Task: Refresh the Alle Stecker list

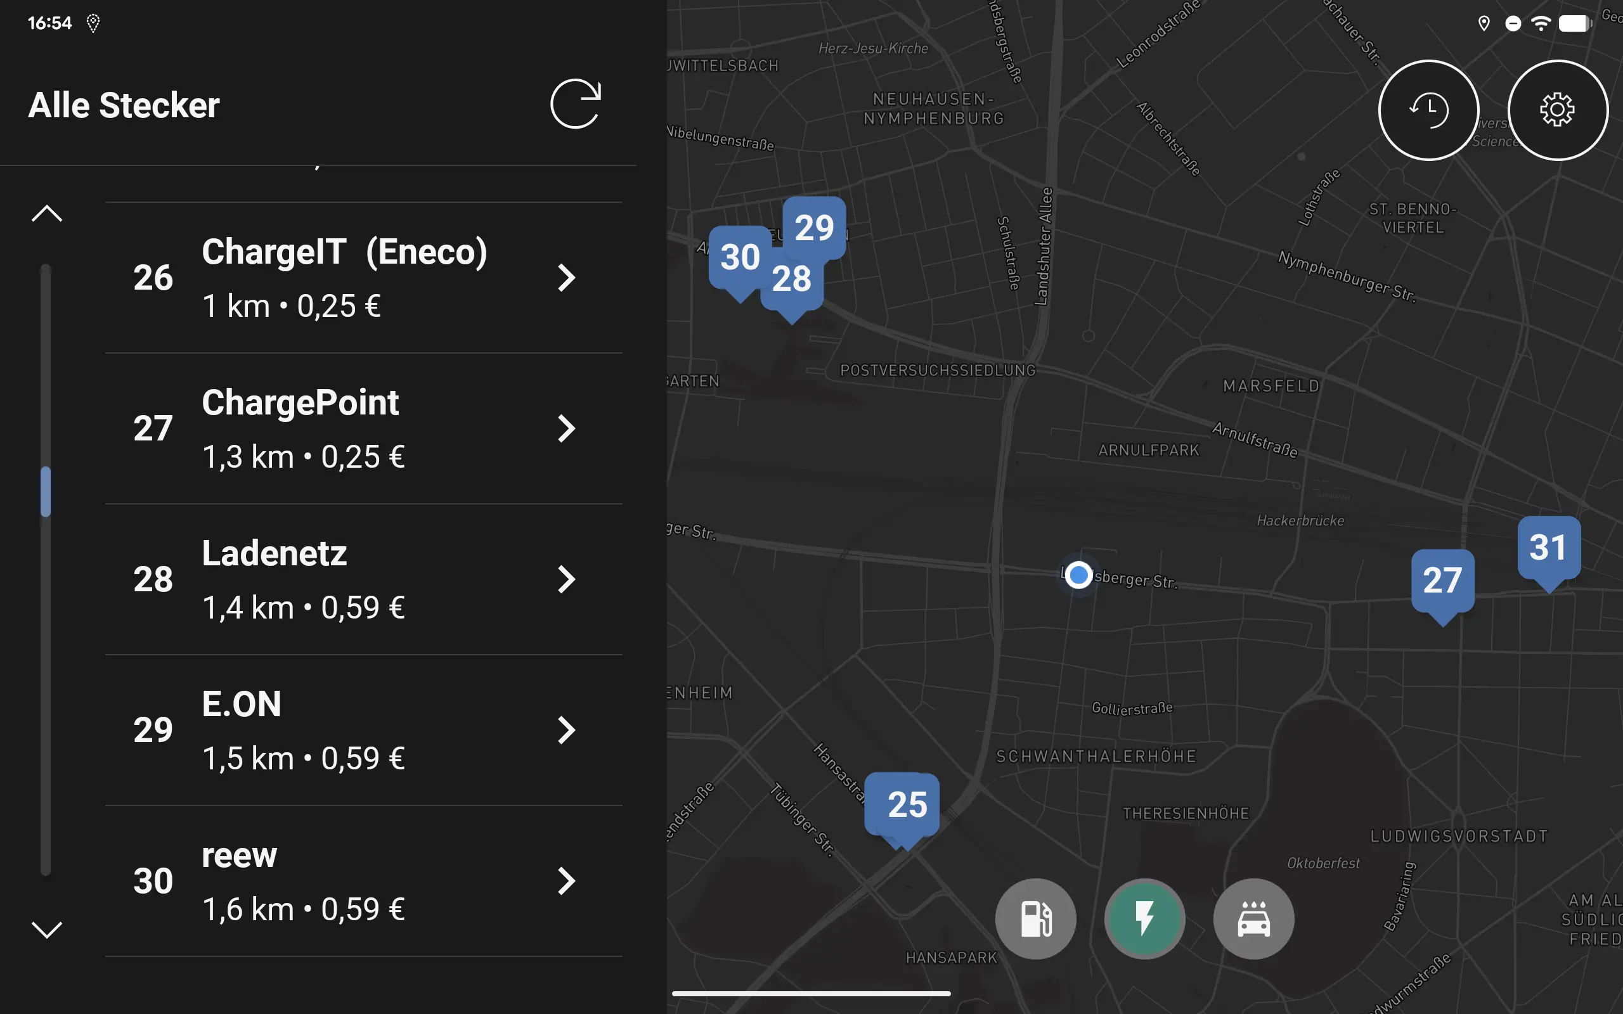Action: click(x=576, y=104)
